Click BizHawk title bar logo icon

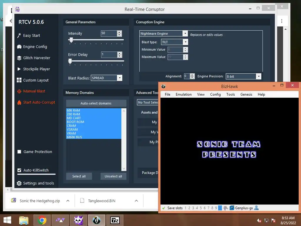coord(163,86)
